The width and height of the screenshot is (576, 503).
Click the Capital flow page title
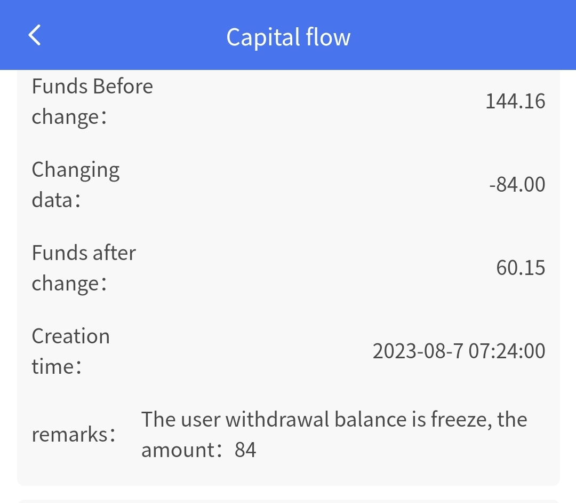click(288, 37)
